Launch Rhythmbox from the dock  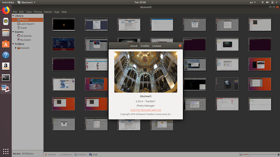click(x=6, y=21)
